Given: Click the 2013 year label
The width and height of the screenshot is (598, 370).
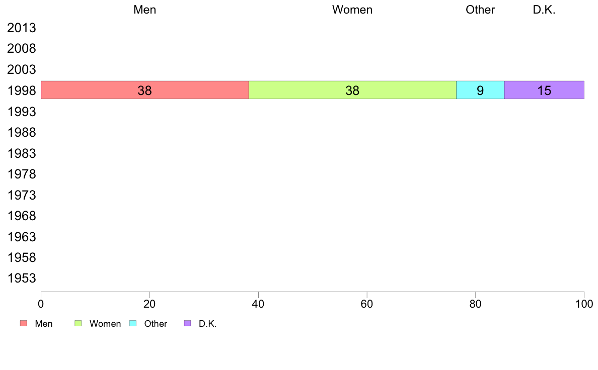Looking at the screenshot, I should point(21,28).
